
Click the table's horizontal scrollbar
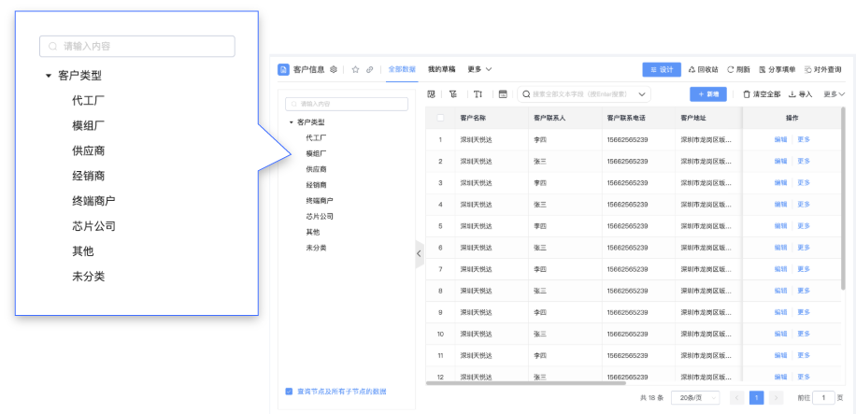(525, 382)
